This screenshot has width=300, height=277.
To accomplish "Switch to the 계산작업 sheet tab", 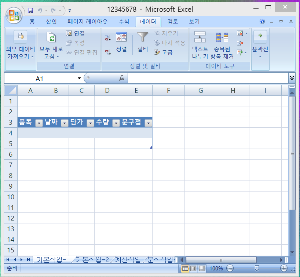I will coord(128,260).
